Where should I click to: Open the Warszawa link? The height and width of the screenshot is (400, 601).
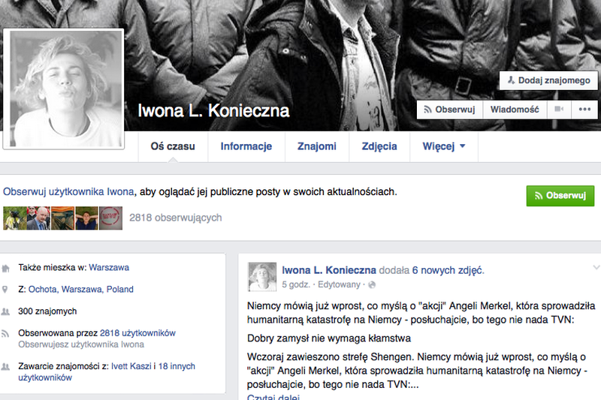(109, 268)
